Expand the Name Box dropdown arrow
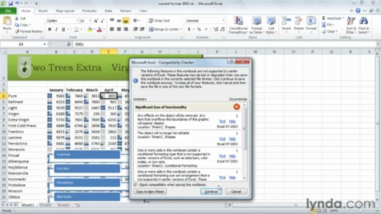 point(45,44)
